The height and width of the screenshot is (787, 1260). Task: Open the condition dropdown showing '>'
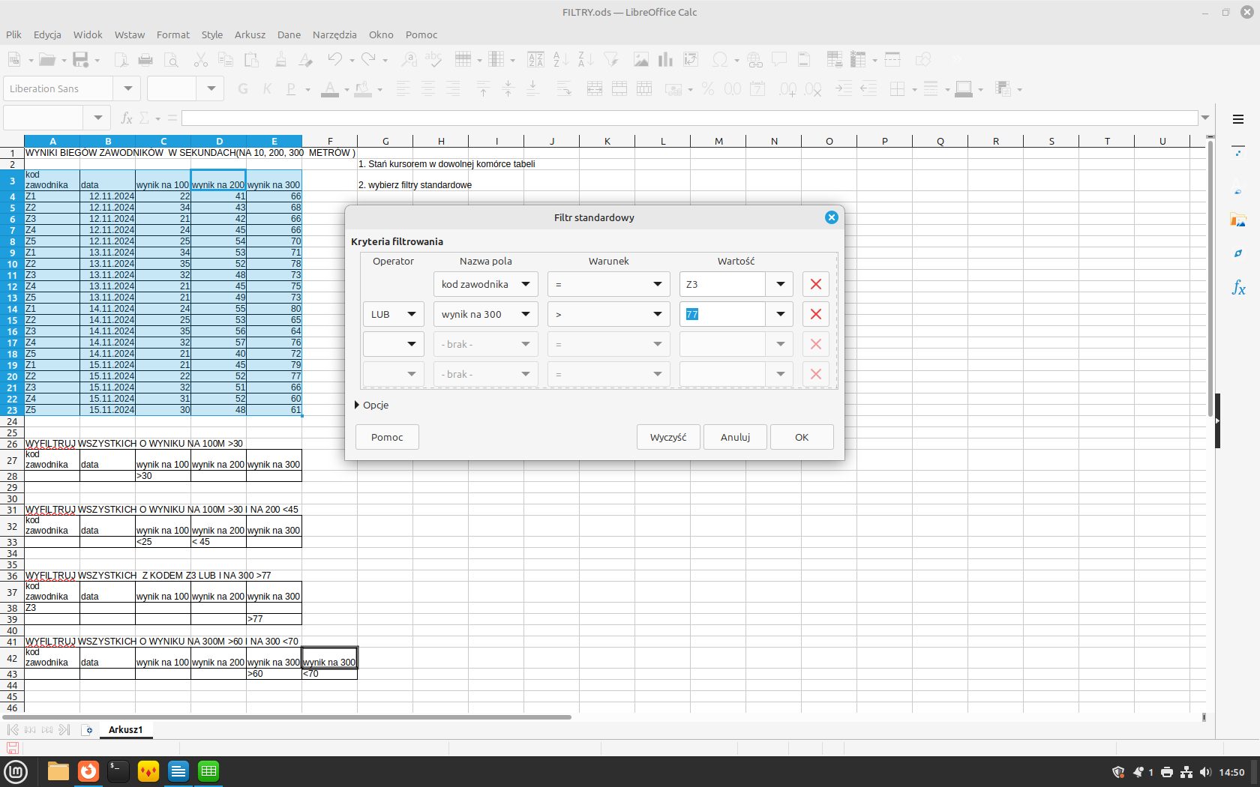(657, 315)
